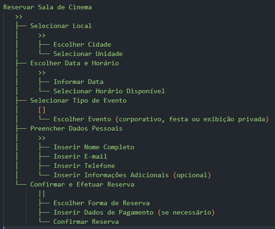275x229 pixels.
Task: Click Inserir Dados de Pagamento line
Action: click(134, 212)
